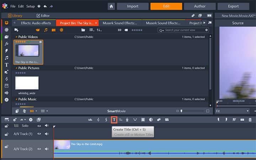Select the Source preview tab

click(x=238, y=23)
